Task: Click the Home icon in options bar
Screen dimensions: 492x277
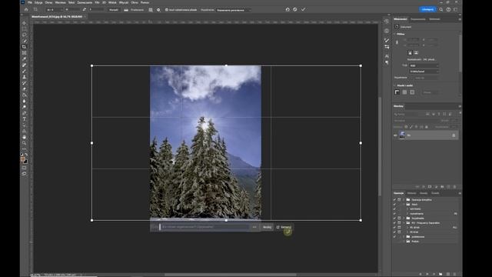Action: tap(26, 10)
